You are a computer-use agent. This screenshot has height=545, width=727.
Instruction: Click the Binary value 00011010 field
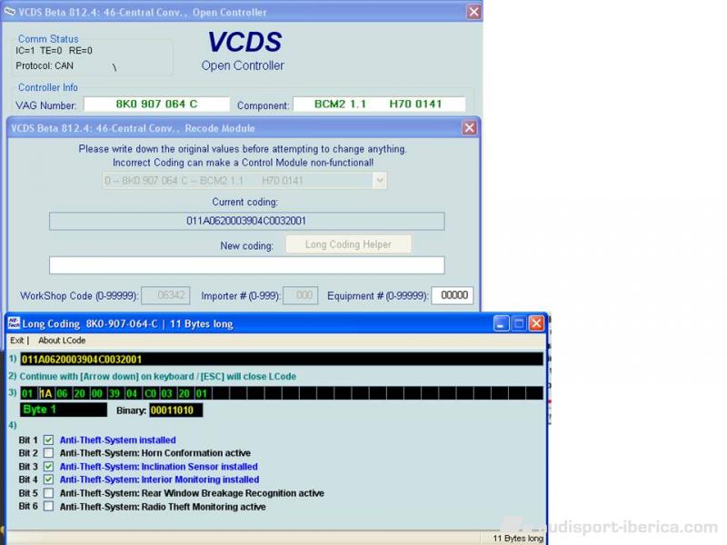click(x=175, y=411)
